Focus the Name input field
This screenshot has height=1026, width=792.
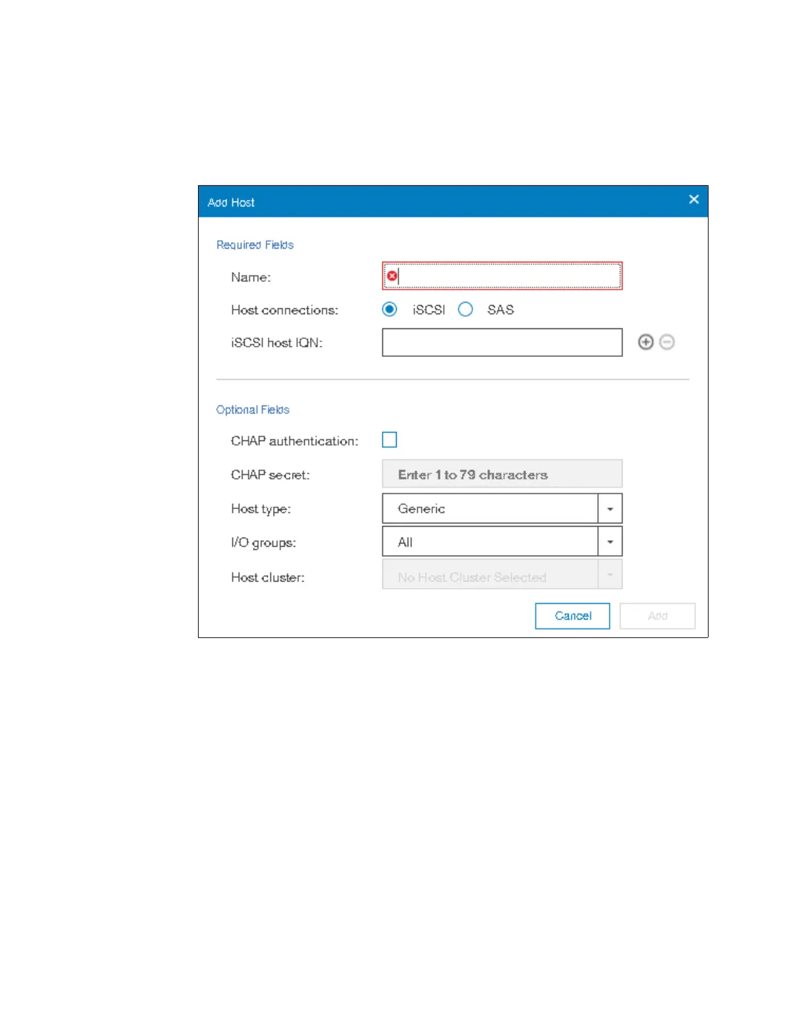[x=502, y=276]
